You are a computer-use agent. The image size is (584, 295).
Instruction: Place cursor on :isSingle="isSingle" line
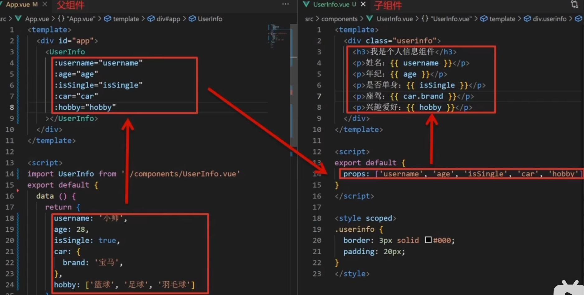[98, 85]
